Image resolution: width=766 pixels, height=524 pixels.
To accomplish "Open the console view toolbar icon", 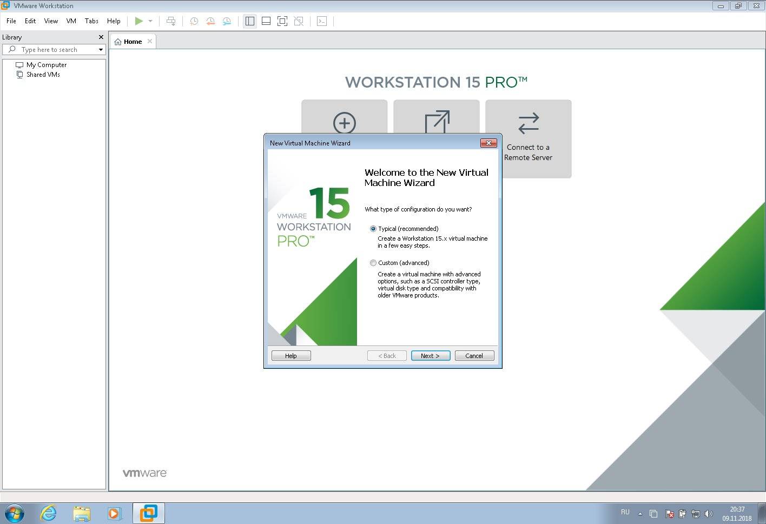I will coord(322,21).
